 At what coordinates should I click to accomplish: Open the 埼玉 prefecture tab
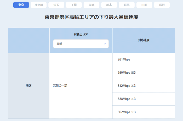[56, 5]
